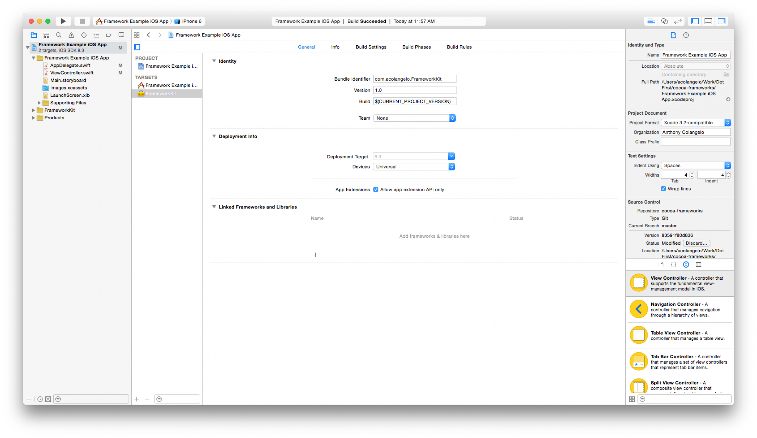Collapse the Identity section
This screenshot has width=757, height=438.
pos(214,61)
